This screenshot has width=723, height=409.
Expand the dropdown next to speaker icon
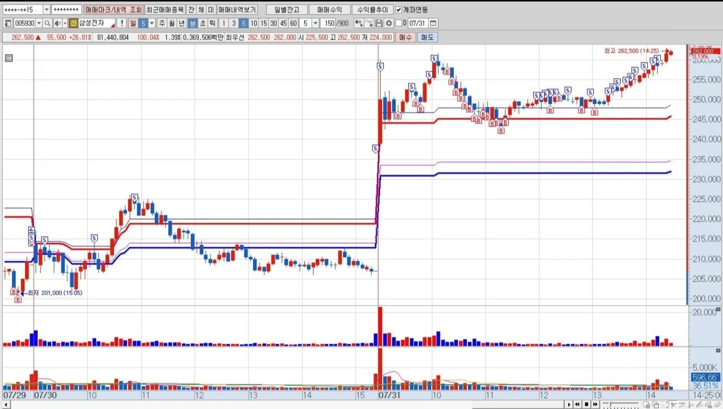[x=65, y=23]
